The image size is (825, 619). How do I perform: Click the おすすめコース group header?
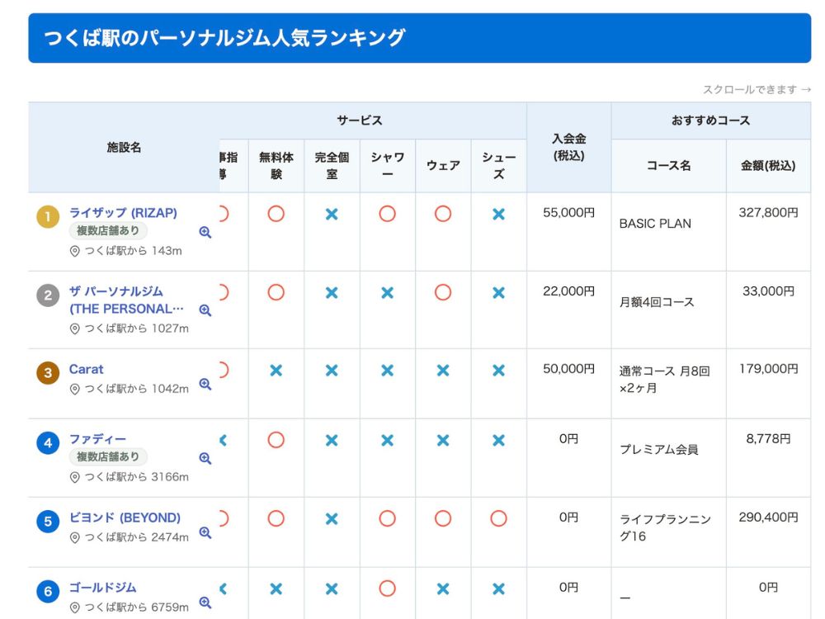pyautogui.click(x=711, y=120)
